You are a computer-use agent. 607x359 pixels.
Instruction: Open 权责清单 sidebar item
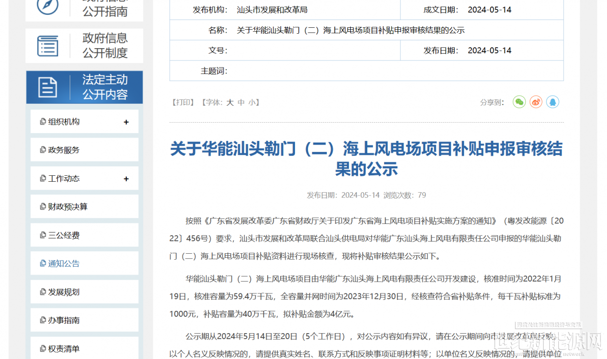(x=85, y=348)
